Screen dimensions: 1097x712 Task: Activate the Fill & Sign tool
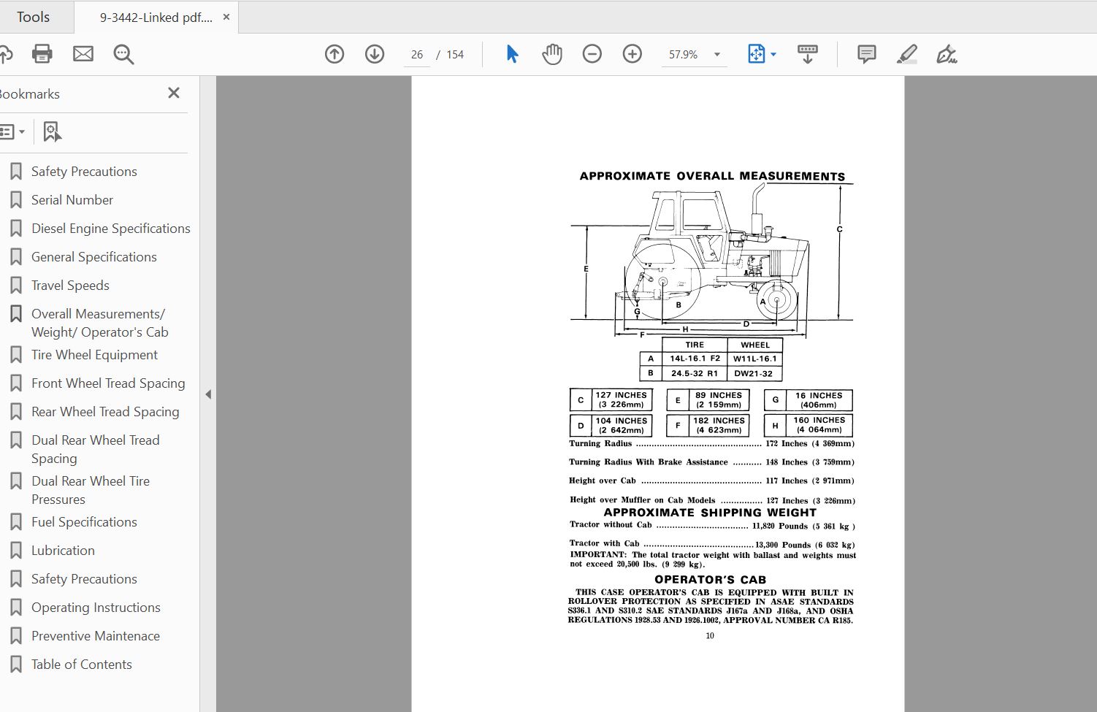tap(947, 53)
